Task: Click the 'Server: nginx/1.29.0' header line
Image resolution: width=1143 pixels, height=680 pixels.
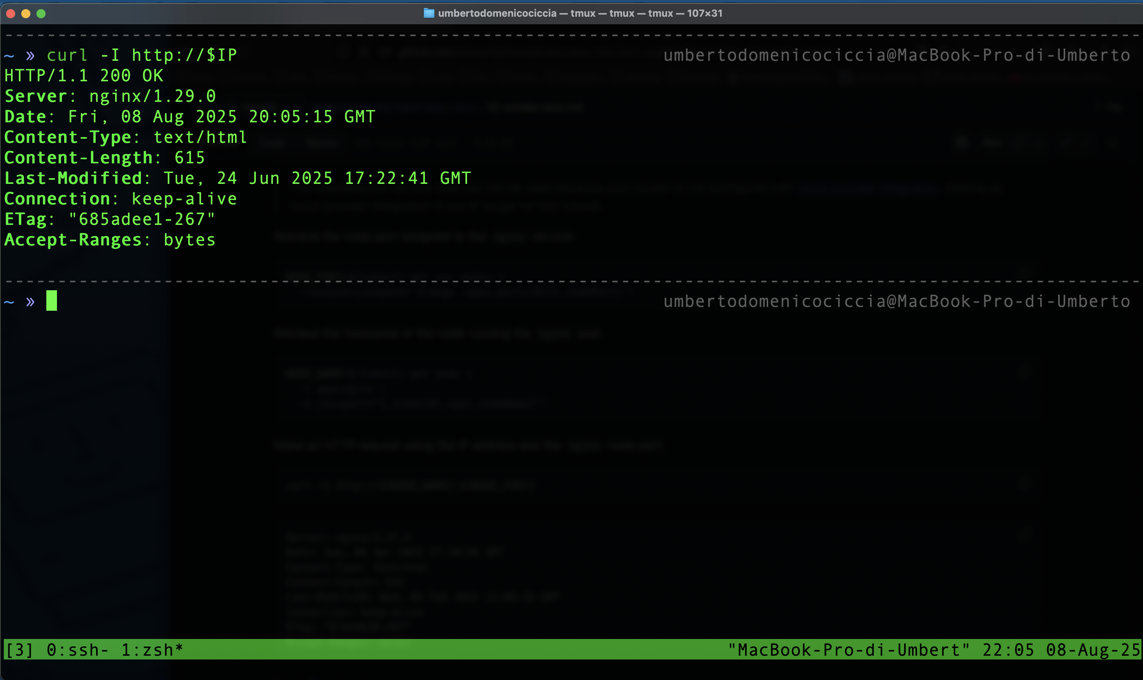Action: (x=110, y=96)
